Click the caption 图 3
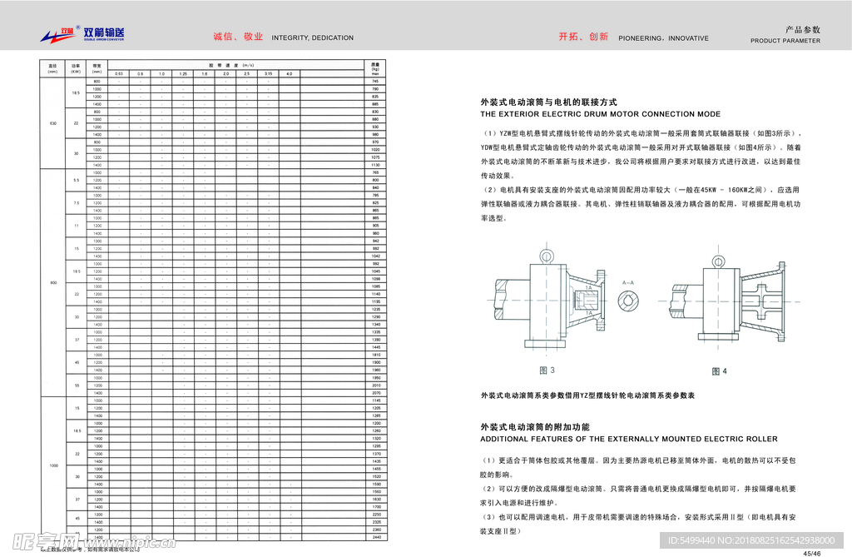This screenshot has height=557, width=852. (x=547, y=371)
